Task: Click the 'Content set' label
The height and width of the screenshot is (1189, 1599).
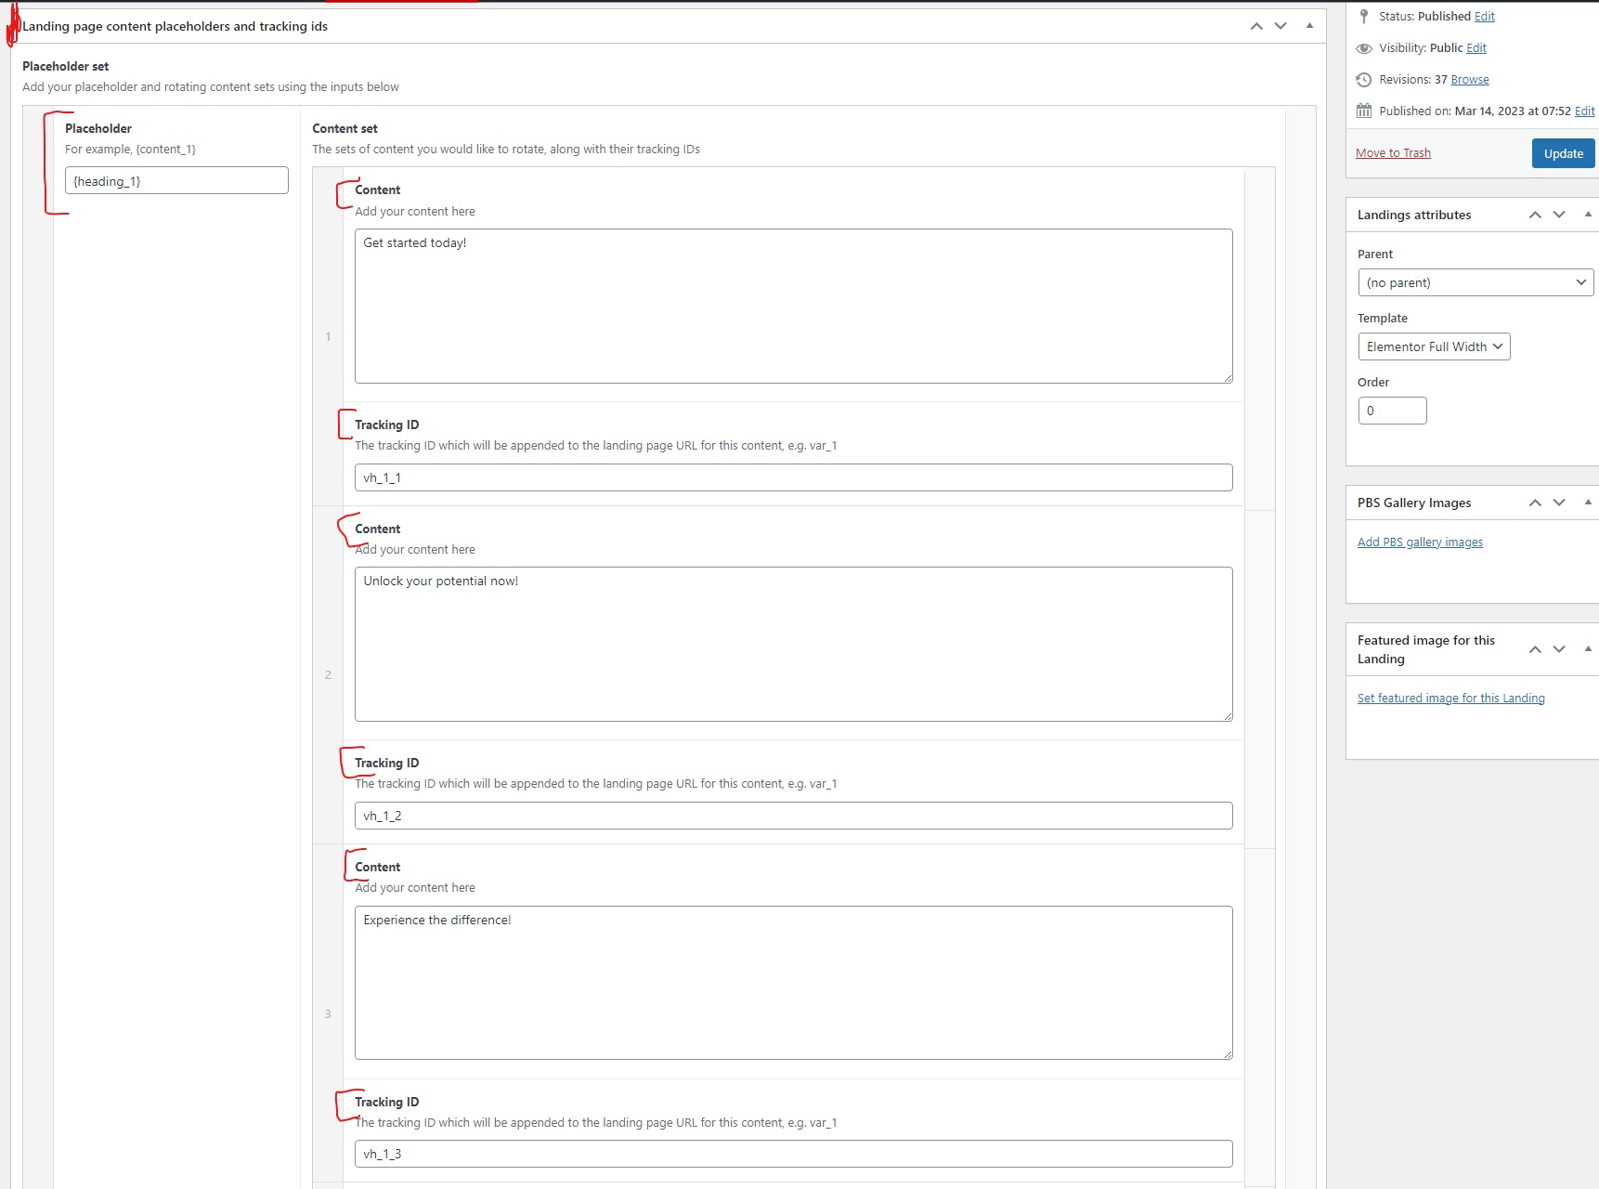Action: [x=344, y=128]
